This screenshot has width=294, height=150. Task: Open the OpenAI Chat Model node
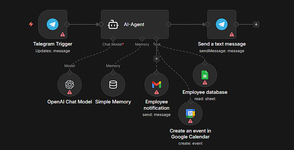pyautogui.click(x=70, y=85)
